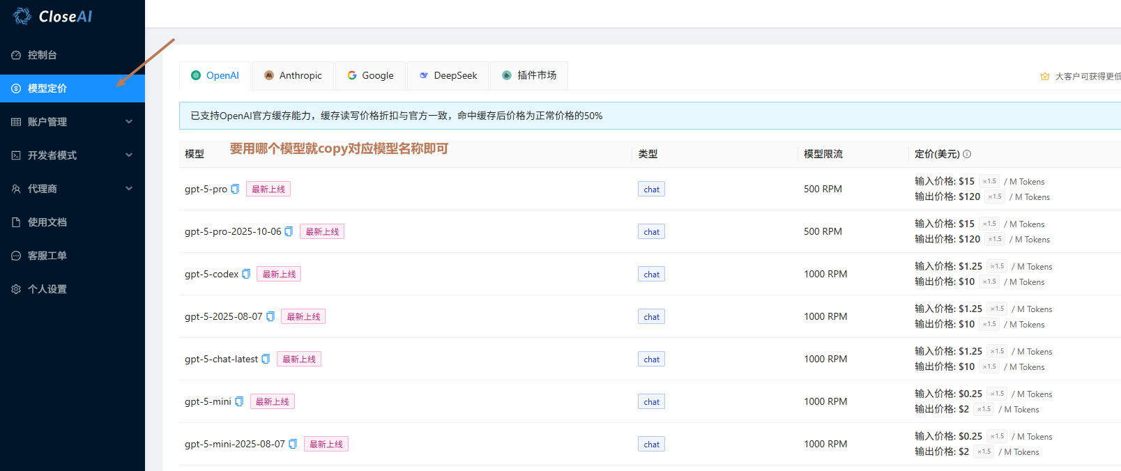Switch to the OpenAI tab
Viewport: 1121px width, 471px height.
click(x=215, y=75)
